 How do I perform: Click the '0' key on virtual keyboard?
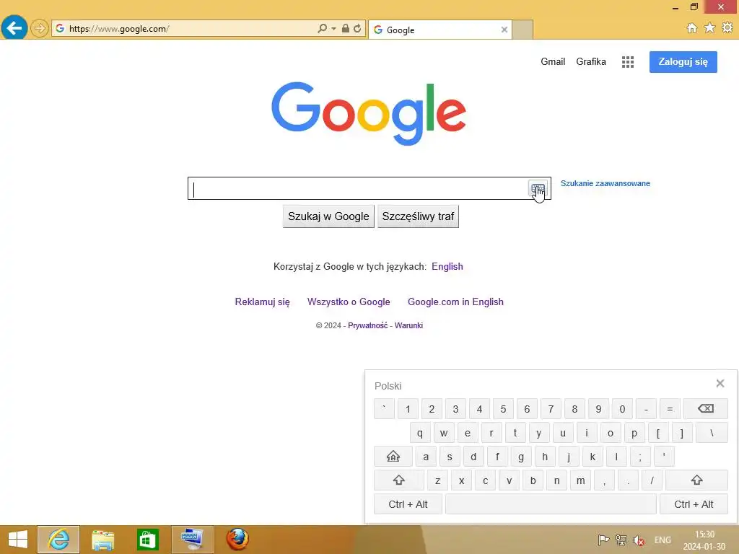pos(622,409)
